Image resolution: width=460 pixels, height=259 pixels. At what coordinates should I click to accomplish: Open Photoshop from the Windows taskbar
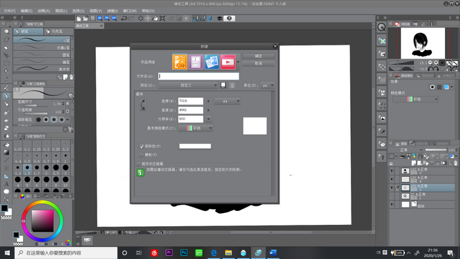click(184, 252)
